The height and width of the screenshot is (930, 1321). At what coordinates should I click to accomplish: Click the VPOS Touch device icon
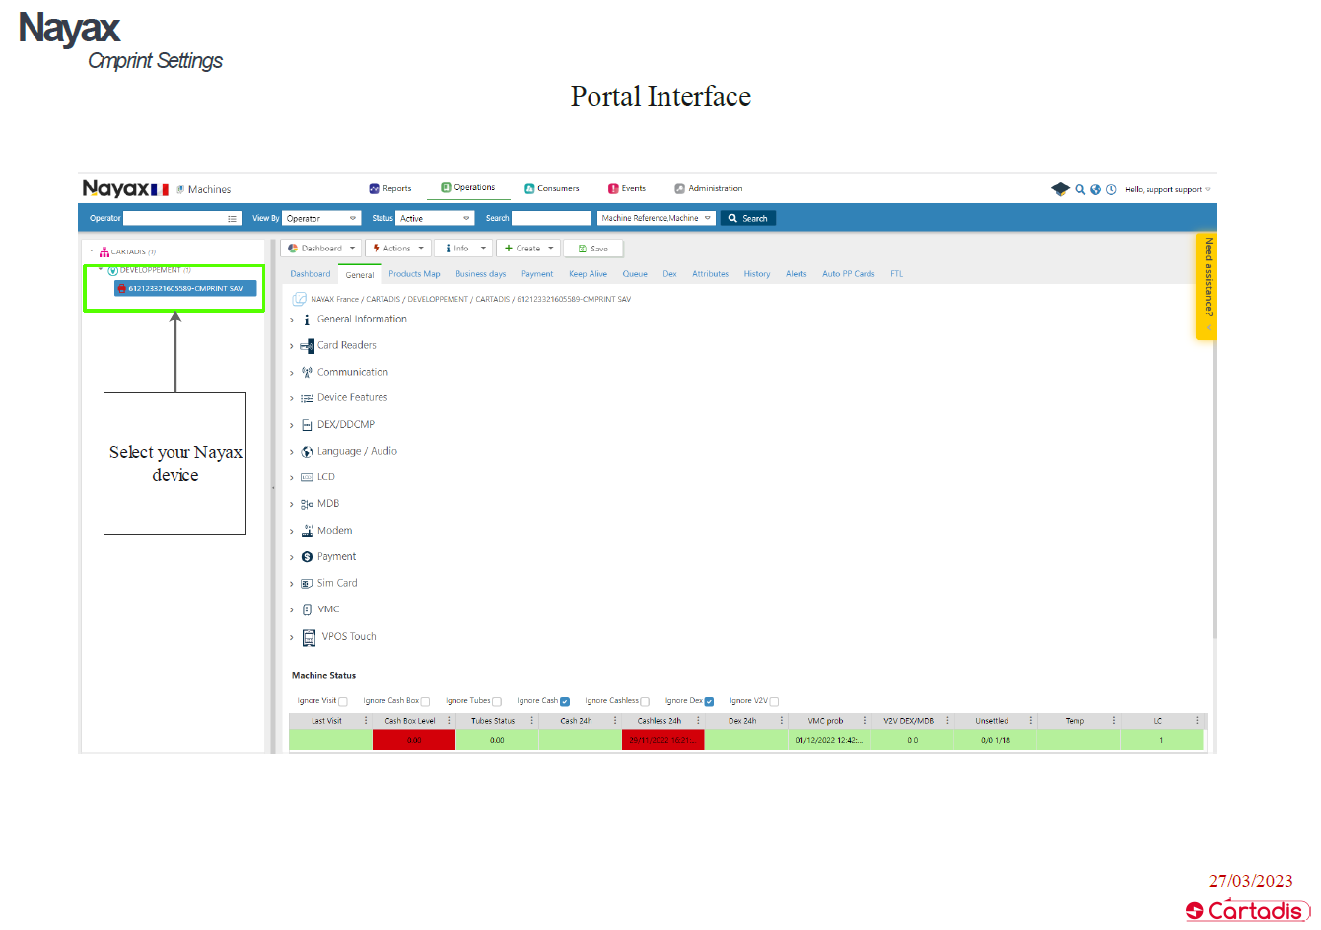(309, 637)
